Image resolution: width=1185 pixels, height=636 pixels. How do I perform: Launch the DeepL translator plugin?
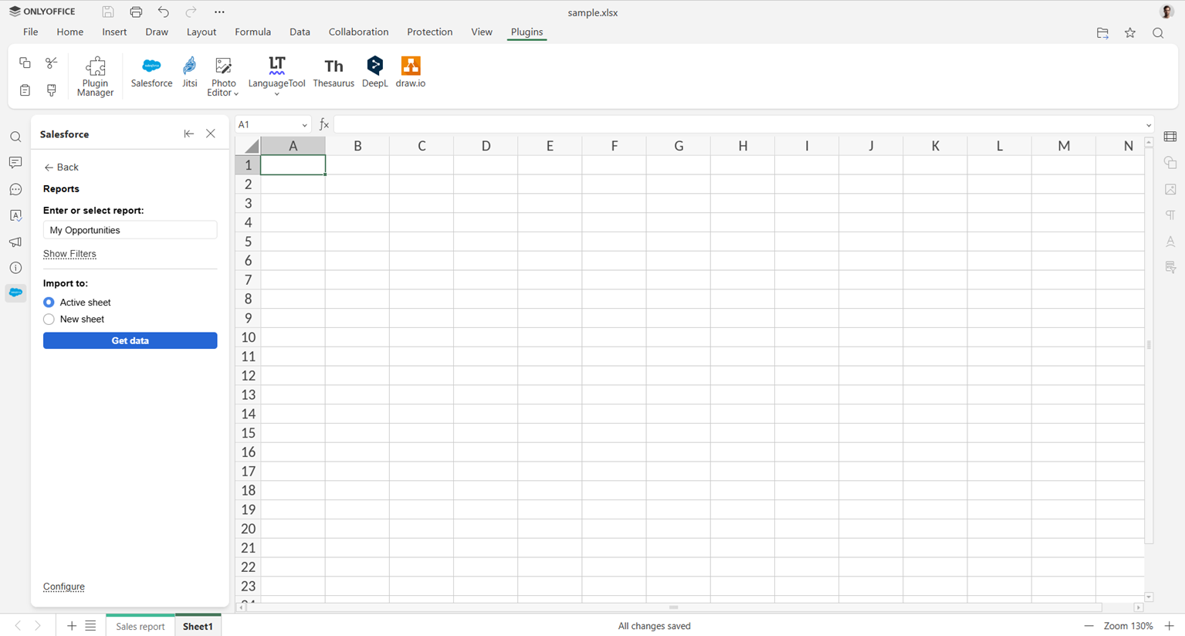[374, 73]
